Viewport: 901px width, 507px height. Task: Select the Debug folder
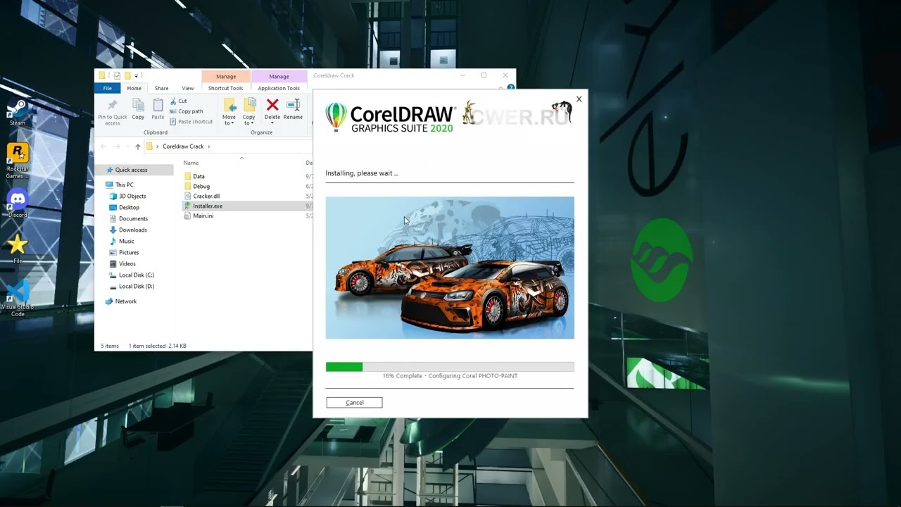pyautogui.click(x=201, y=186)
